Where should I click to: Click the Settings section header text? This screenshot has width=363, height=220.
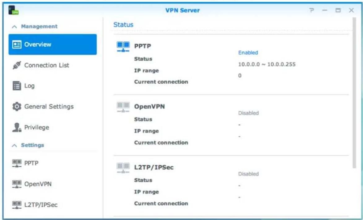(32, 145)
